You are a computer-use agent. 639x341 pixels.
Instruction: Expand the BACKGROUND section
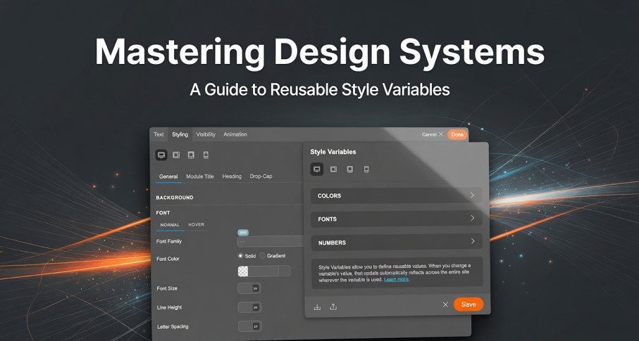tap(175, 198)
